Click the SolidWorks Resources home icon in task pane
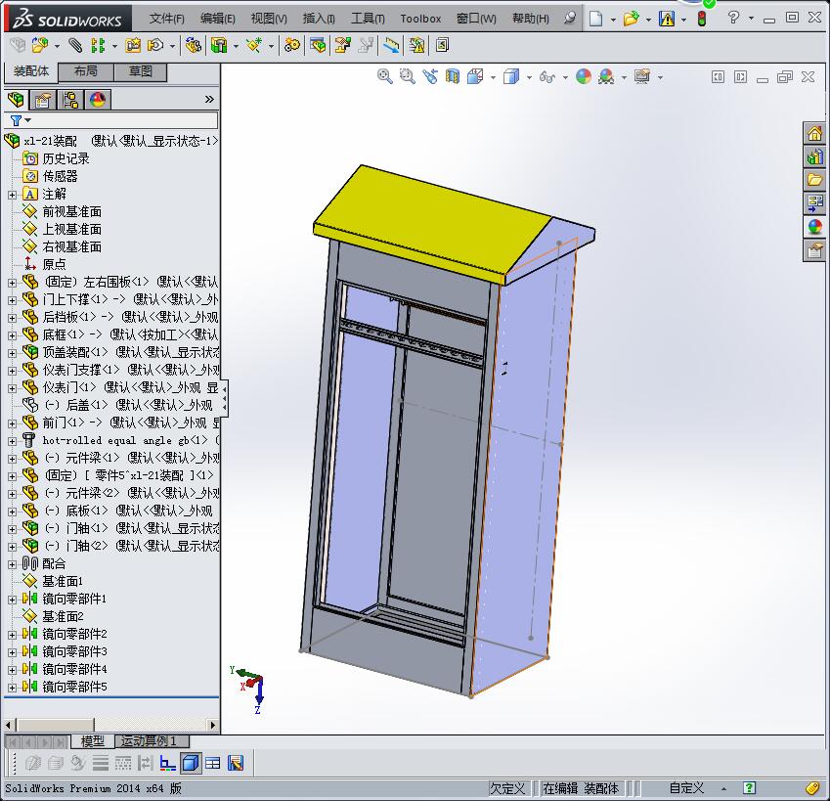This screenshot has height=801, width=830. point(814,134)
